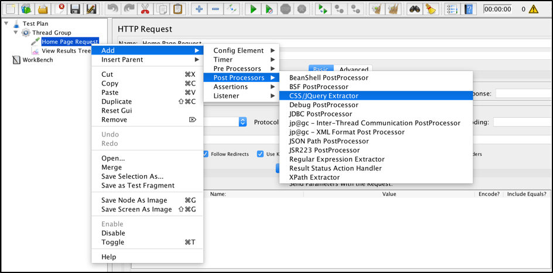Click the yellow warning triangle icon
Viewport: 553px width, 273px height.
[534, 9]
